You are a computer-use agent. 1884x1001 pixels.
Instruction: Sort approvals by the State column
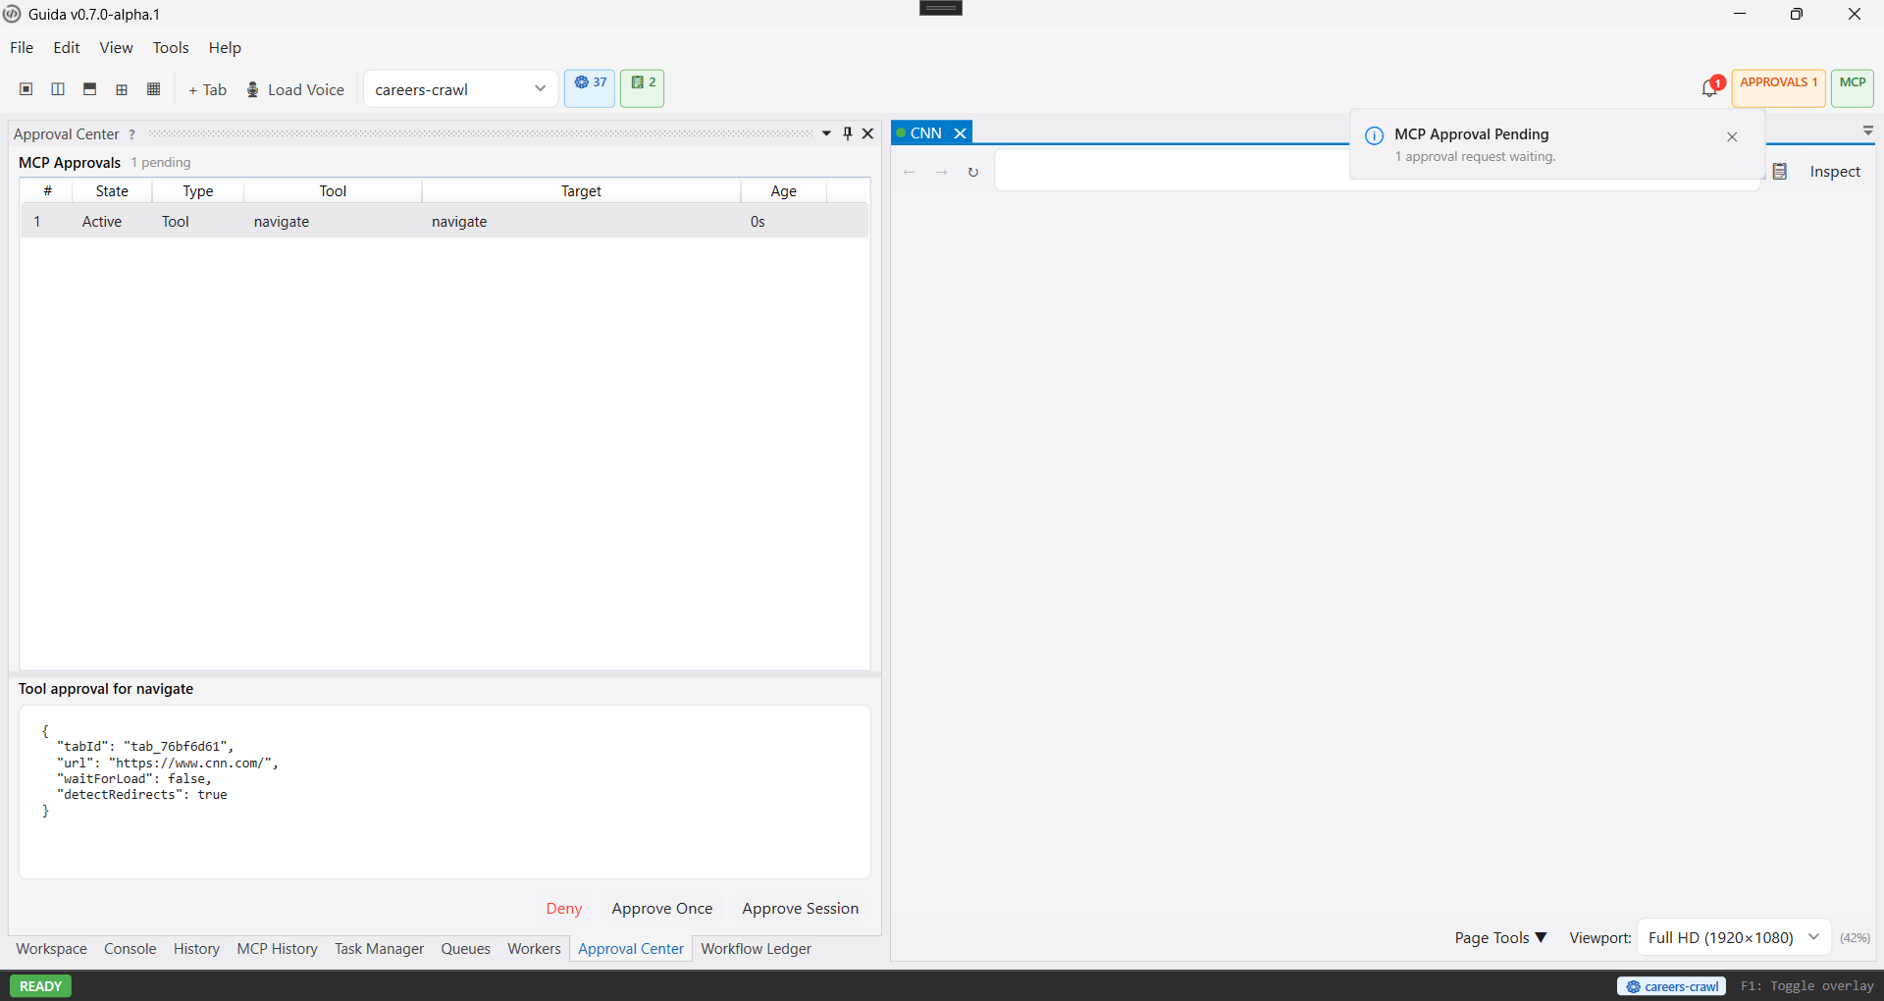(x=112, y=190)
